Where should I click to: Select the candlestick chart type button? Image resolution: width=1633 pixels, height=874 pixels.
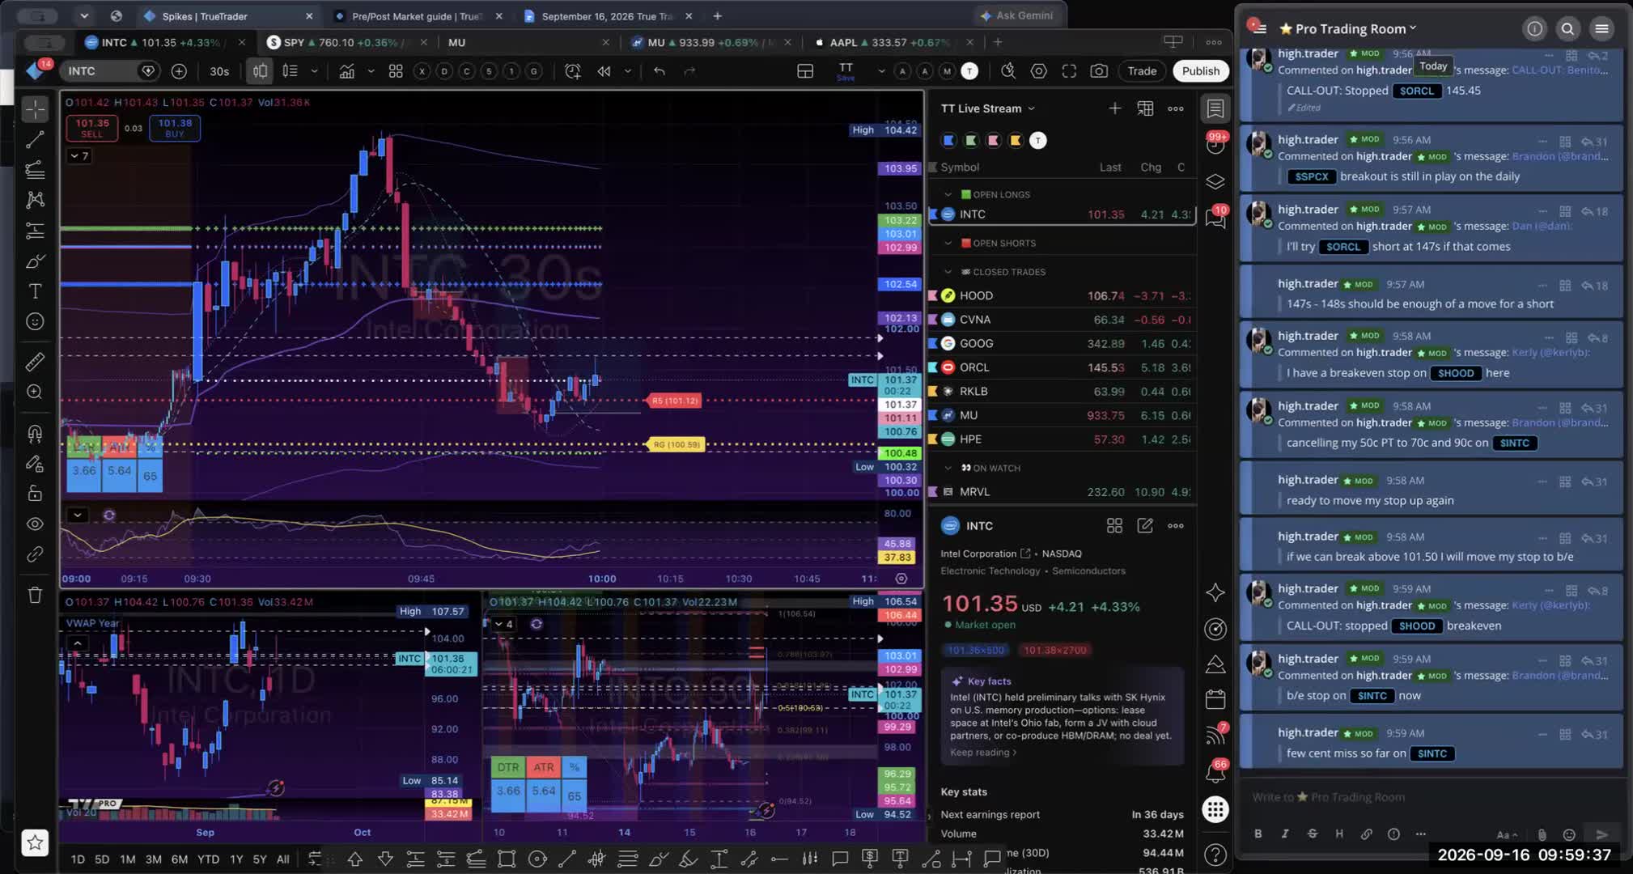[260, 71]
